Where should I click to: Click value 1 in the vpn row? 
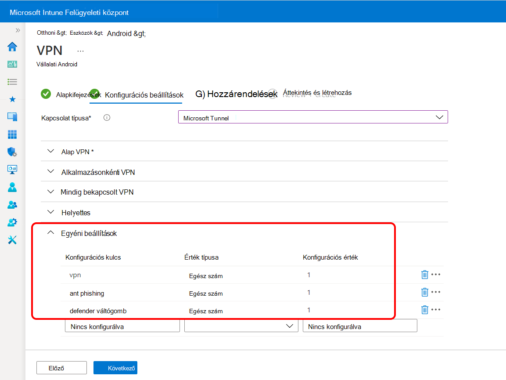(309, 275)
